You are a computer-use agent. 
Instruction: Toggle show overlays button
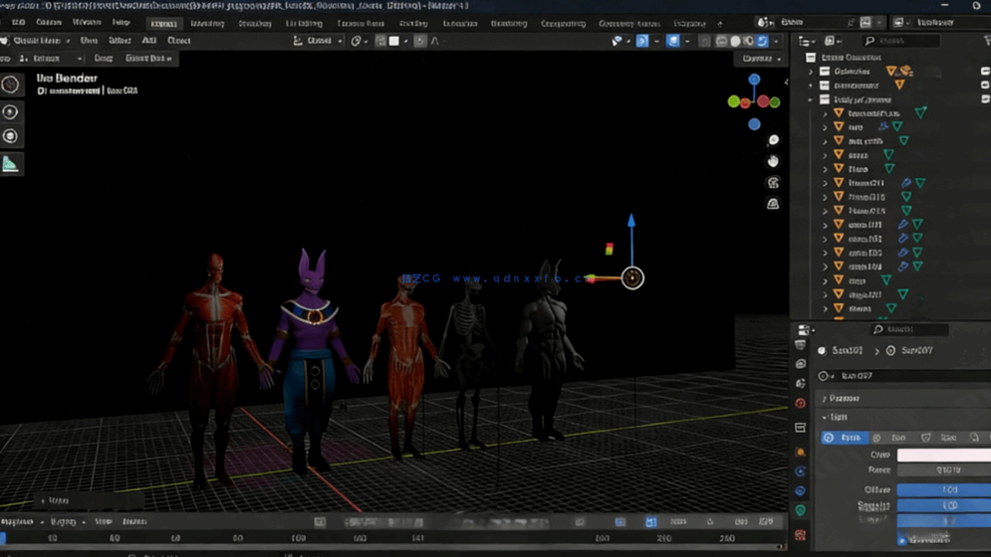tap(673, 41)
